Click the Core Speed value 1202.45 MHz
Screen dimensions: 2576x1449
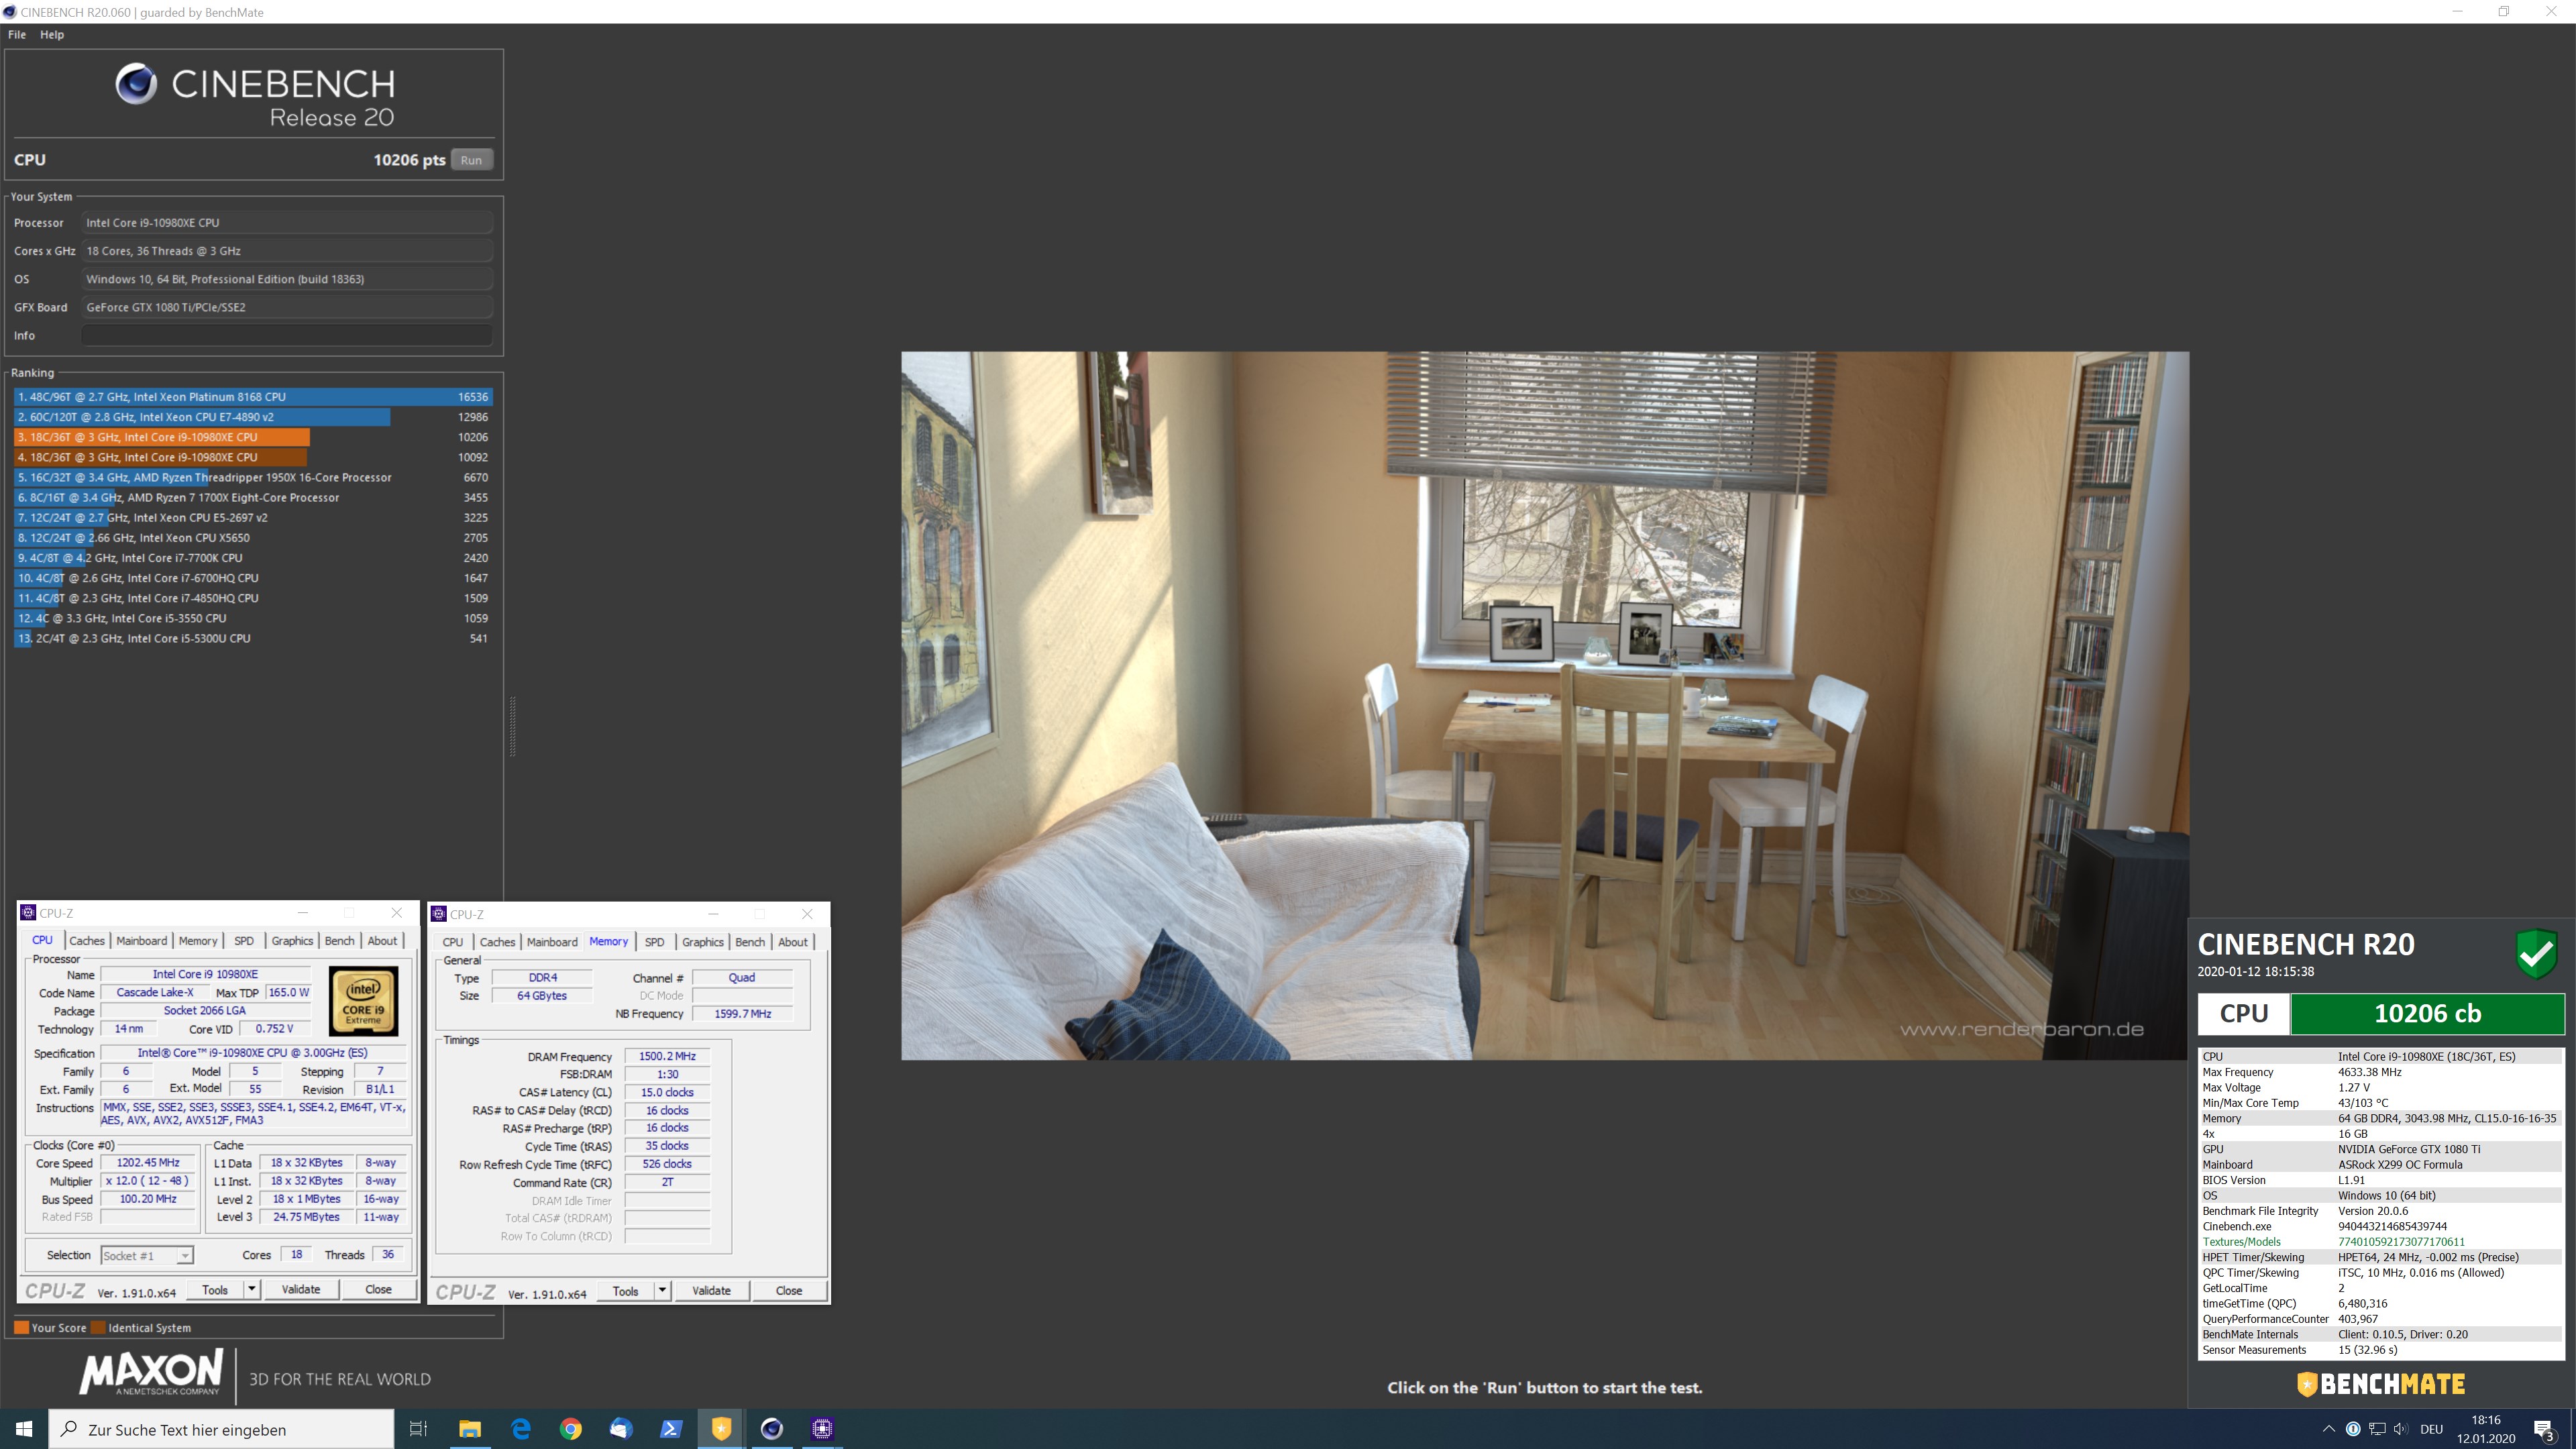click(x=148, y=1163)
